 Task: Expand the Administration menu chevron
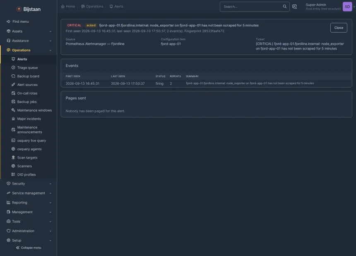[x=51, y=231]
